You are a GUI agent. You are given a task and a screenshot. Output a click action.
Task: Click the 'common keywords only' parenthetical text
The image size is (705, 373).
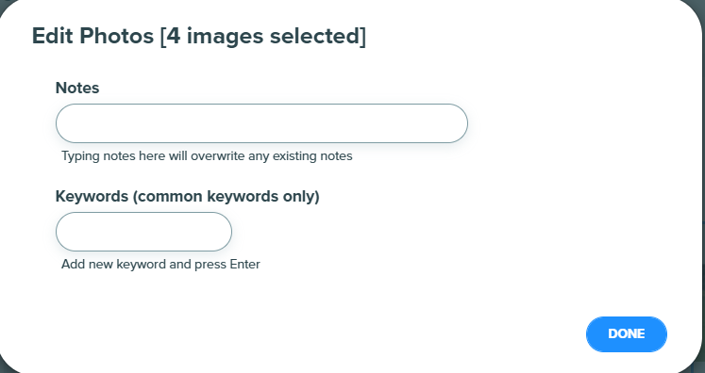tap(227, 197)
